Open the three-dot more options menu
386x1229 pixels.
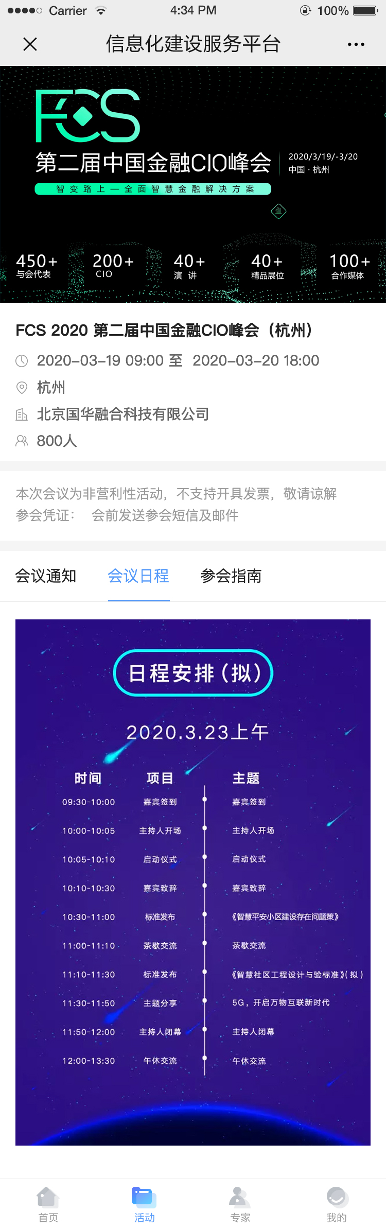(356, 44)
